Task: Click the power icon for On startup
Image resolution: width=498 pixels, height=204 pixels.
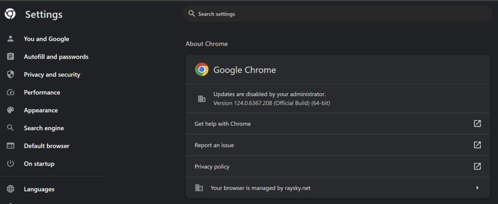Action: coord(10,164)
